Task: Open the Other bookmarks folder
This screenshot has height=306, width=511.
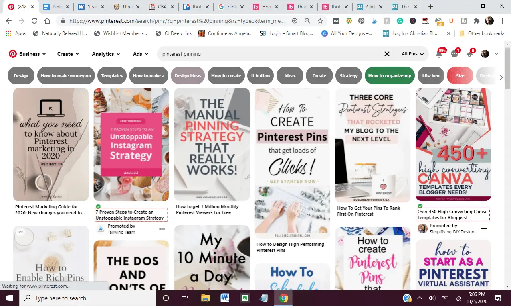Action: [x=483, y=33]
